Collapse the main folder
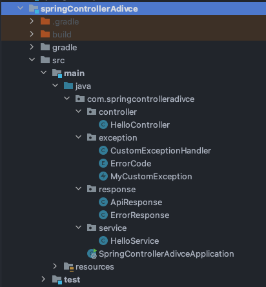The width and height of the screenshot is (266, 287). pos(44,72)
